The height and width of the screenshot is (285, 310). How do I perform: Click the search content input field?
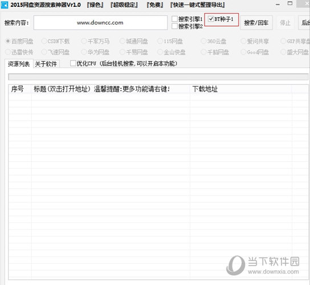coord(100,23)
